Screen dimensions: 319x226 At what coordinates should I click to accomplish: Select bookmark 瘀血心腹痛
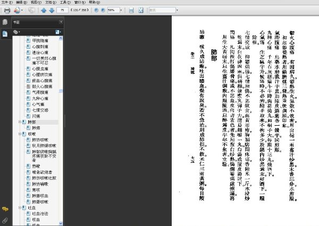point(42,81)
